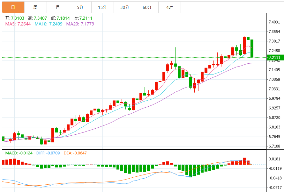Click the 7.3017 price axis label

coord(274,41)
